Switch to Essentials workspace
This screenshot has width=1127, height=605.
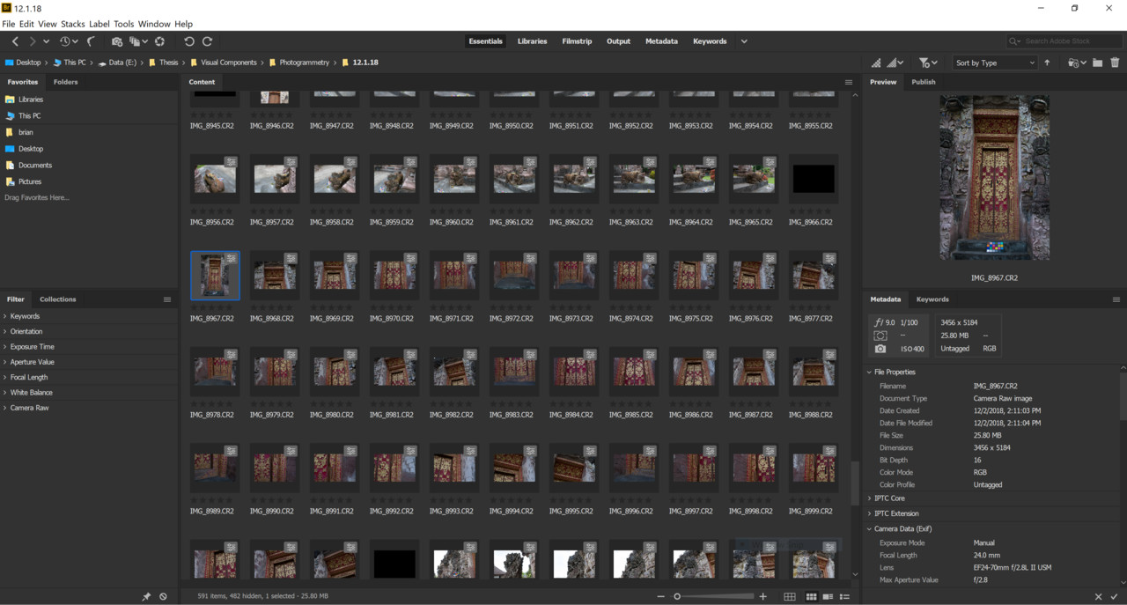click(485, 41)
